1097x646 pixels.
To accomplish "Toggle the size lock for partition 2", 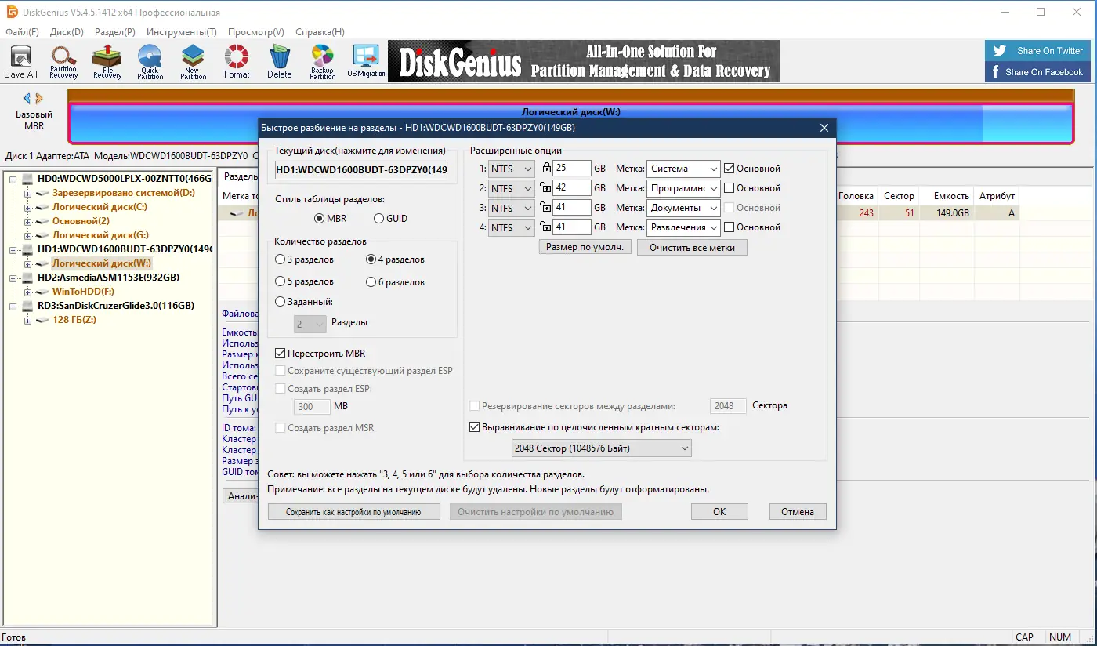I will tap(546, 187).
